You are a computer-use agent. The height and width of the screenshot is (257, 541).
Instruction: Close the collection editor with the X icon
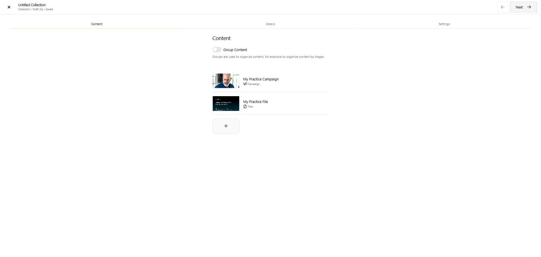[9, 7]
